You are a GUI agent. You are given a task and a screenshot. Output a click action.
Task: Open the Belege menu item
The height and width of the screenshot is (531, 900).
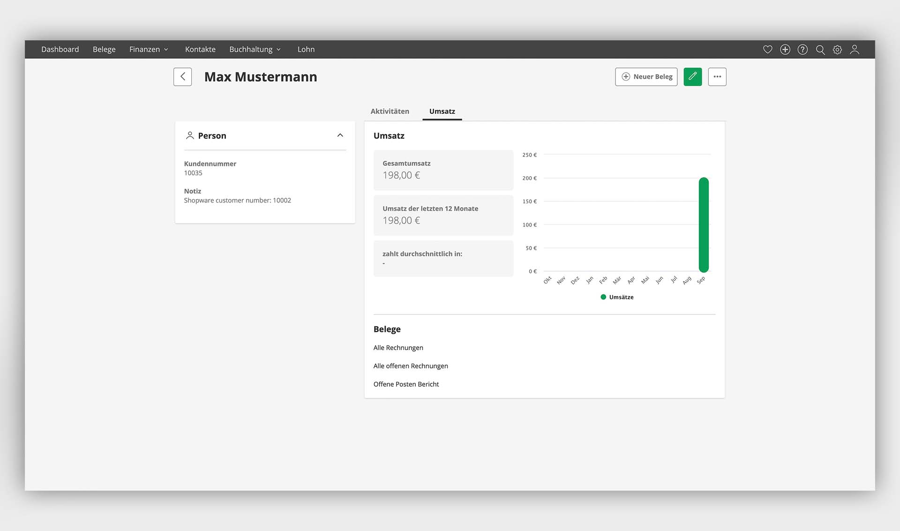[x=104, y=49]
